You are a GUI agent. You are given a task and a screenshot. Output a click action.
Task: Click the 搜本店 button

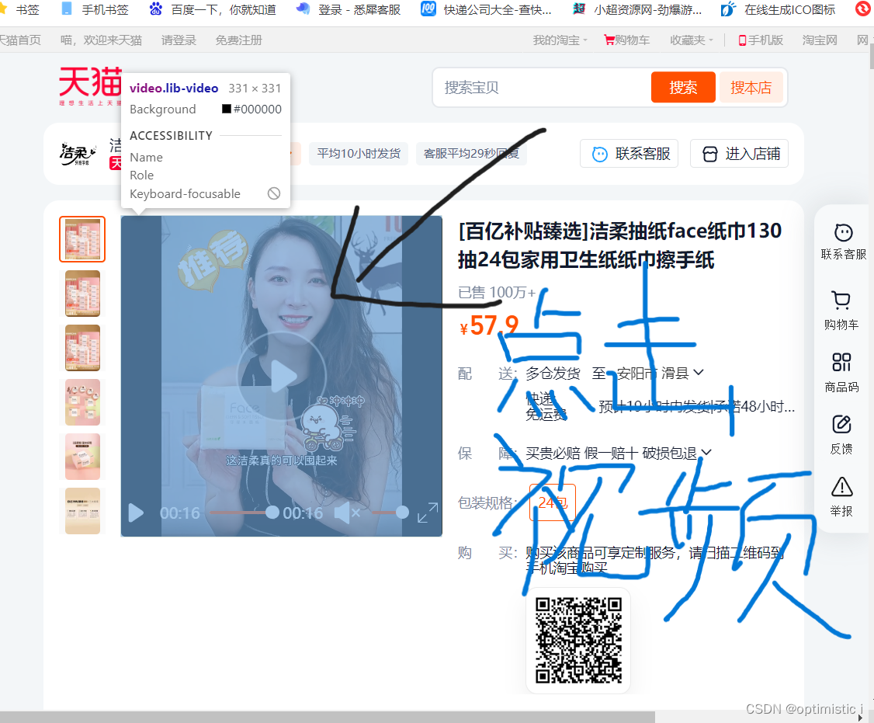751,88
